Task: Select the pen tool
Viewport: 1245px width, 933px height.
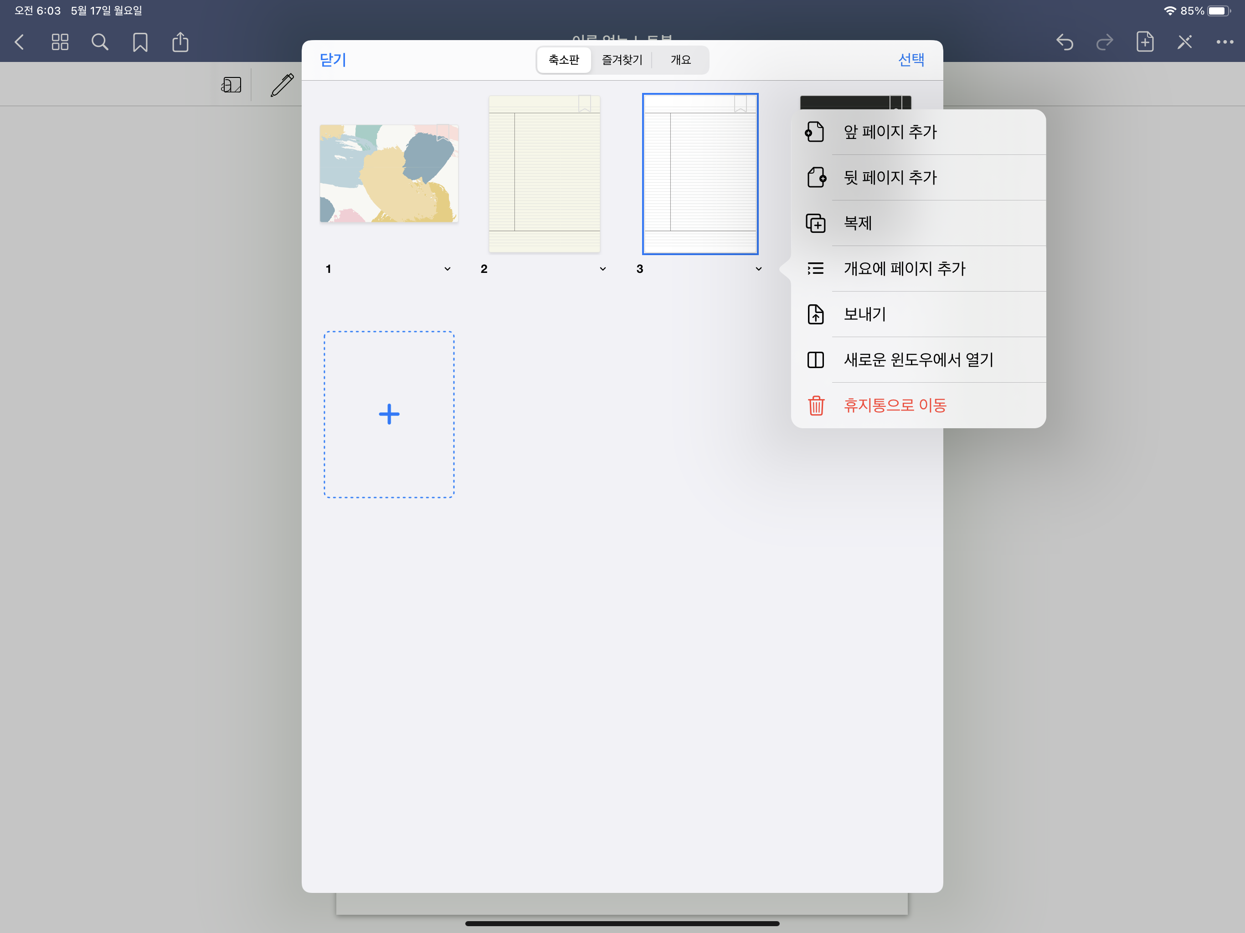Action: tap(282, 85)
